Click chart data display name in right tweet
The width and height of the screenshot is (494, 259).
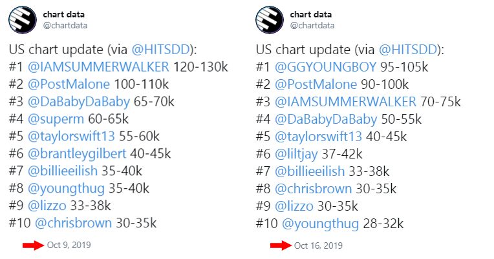[x=310, y=14]
